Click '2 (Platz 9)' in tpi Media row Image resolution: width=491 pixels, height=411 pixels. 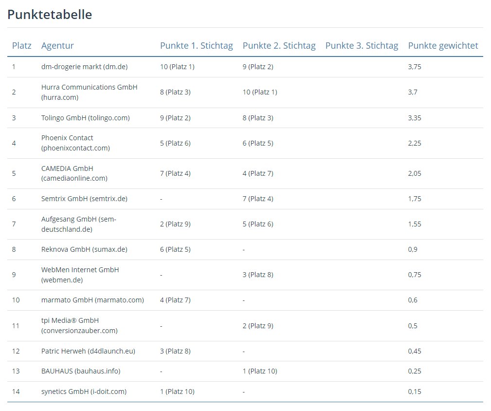click(258, 326)
